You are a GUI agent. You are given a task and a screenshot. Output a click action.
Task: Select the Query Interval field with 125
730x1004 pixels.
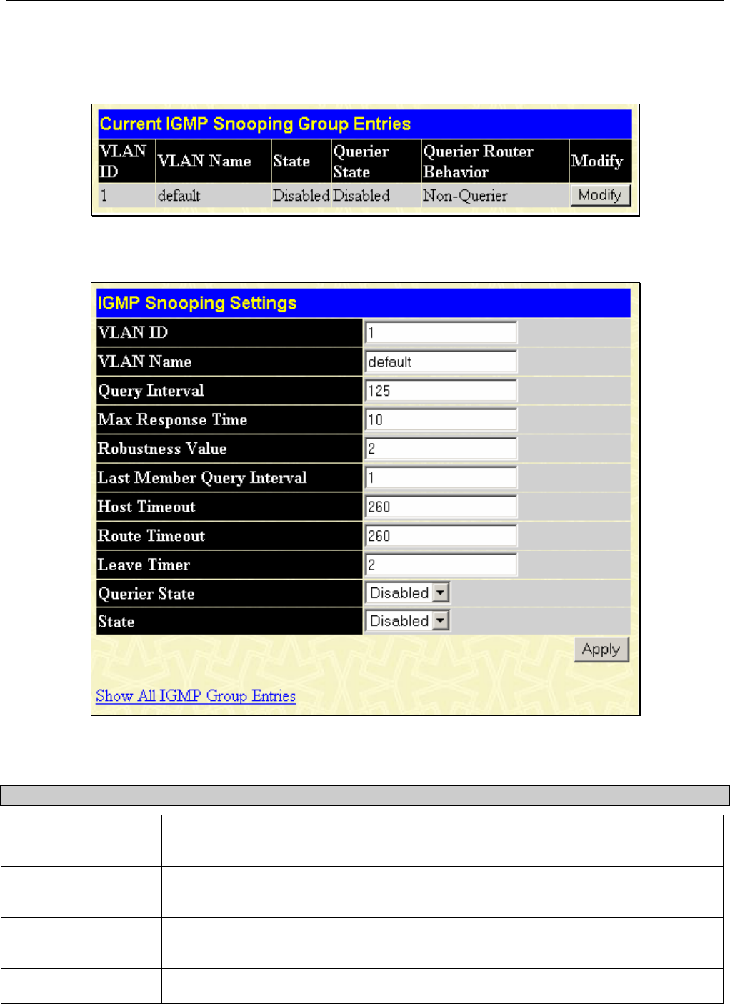pyautogui.click(x=441, y=391)
